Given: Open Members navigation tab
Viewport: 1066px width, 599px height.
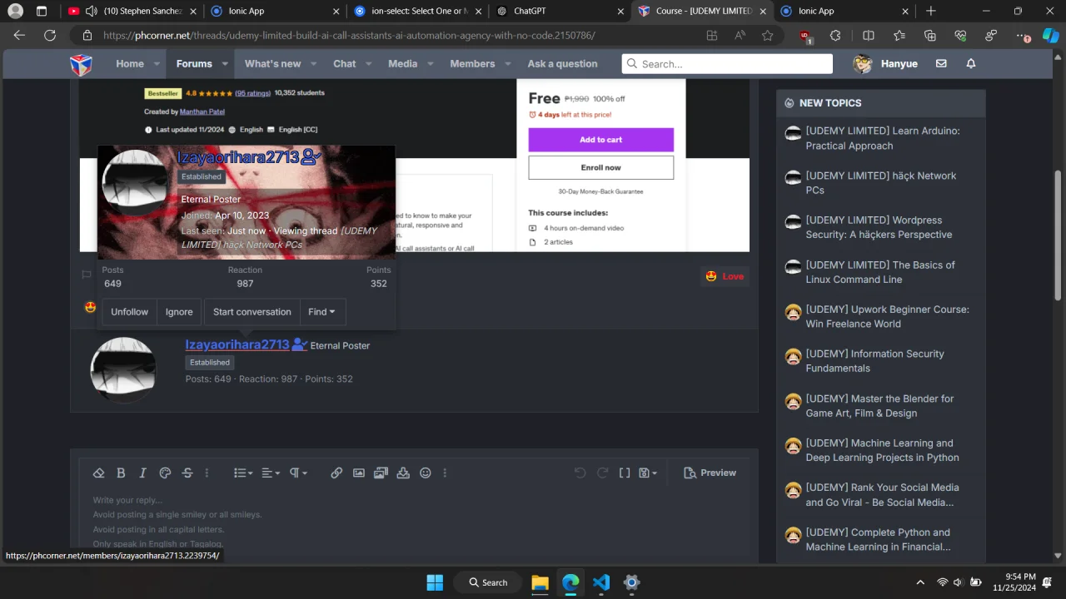Looking at the screenshot, I should (x=472, y=64).
